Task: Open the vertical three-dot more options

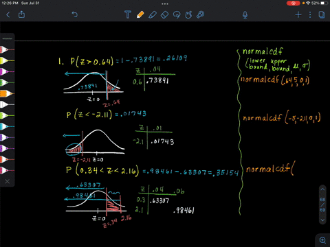Action: (x=310, y=15)
